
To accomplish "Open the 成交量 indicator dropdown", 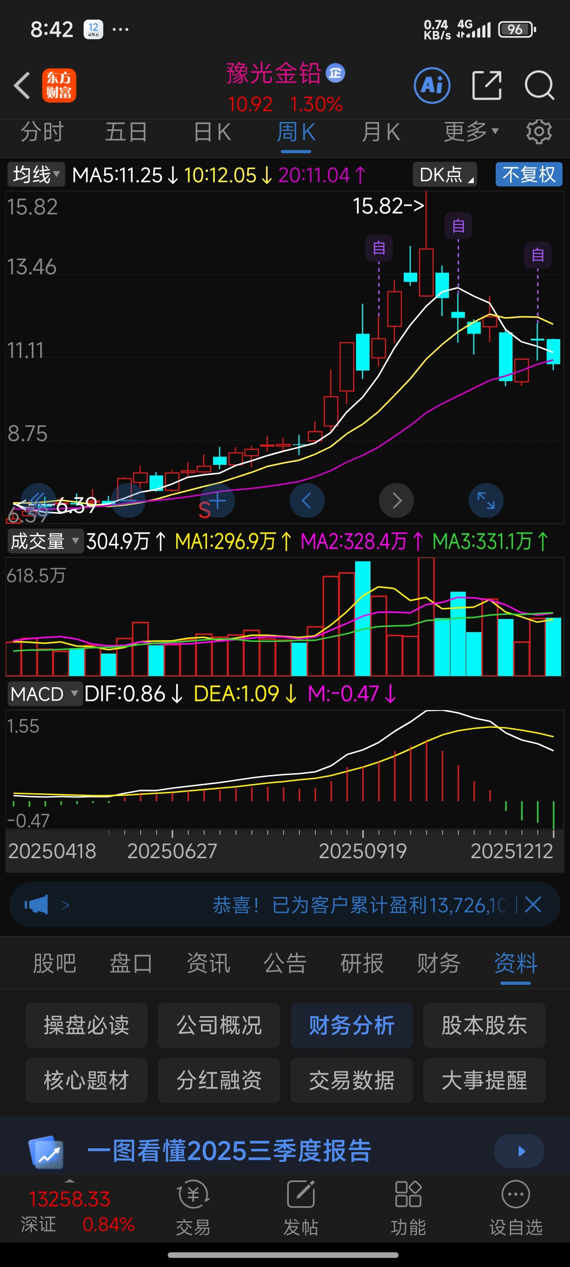I will tap(45, 541).
